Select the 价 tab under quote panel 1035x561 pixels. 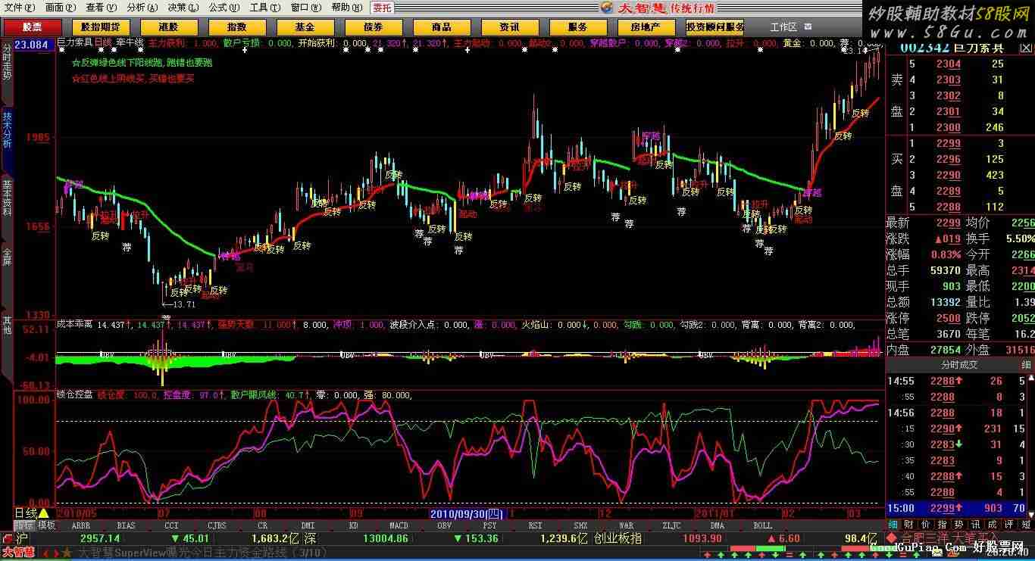pyautogui.click(x=925, y=525)
